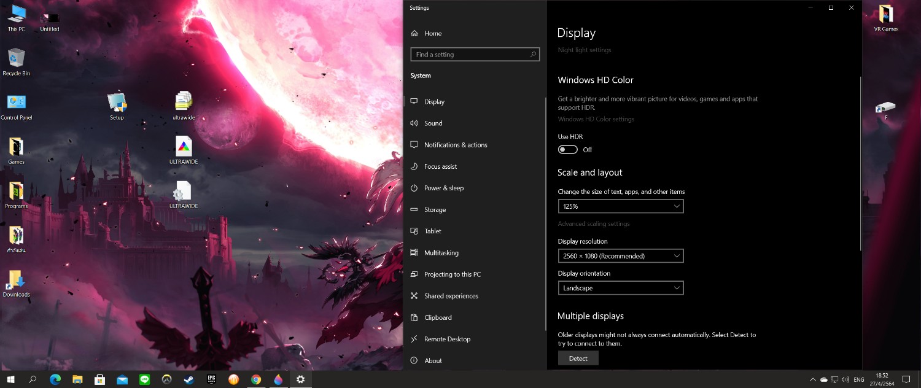Open File Explorer from the taskbar
The width and height of the screenshot is (921, 388).
click(77, 379)
